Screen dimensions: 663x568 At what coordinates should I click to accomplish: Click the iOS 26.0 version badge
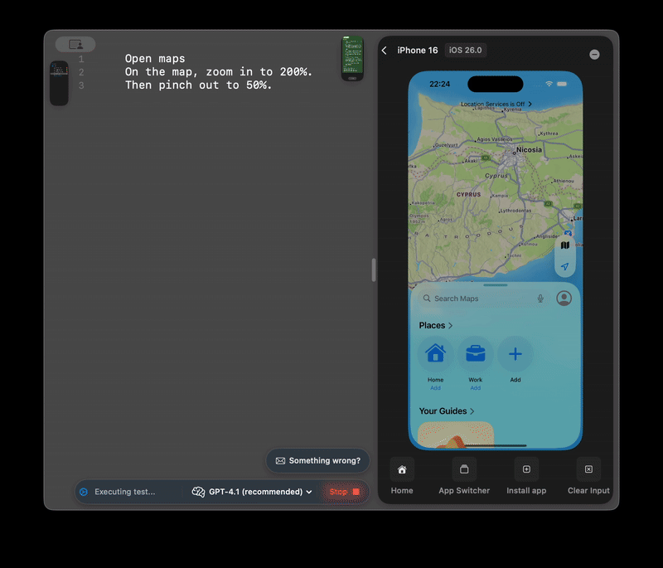point(465,50)
